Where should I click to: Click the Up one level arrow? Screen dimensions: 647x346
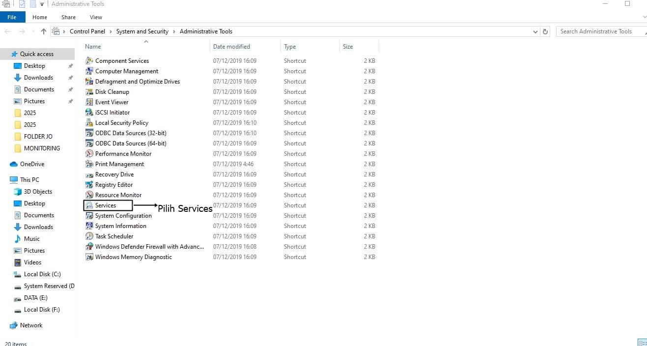(44, 31)
